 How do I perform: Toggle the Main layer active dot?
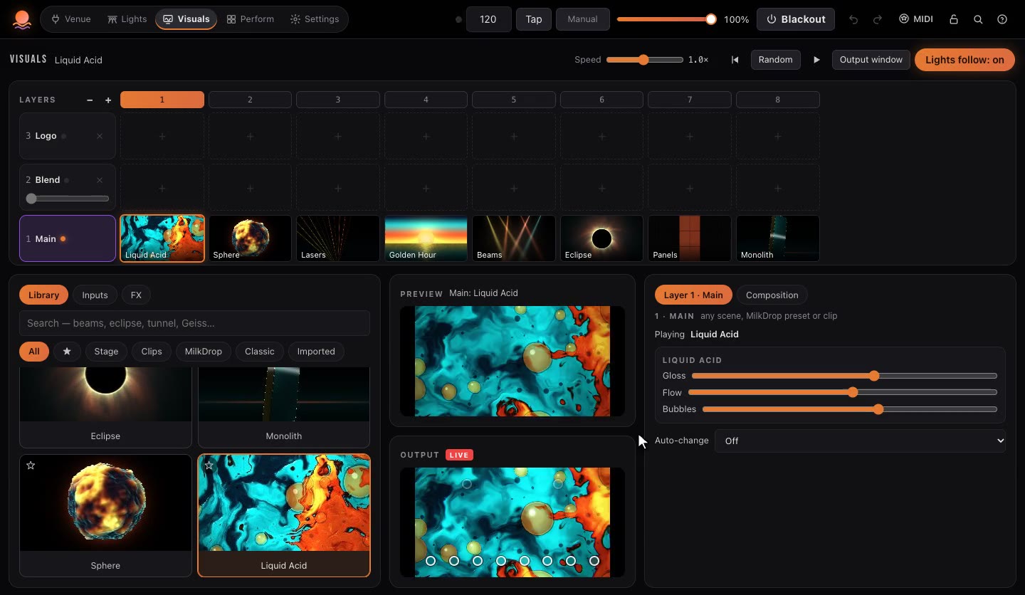coord(63,239)
